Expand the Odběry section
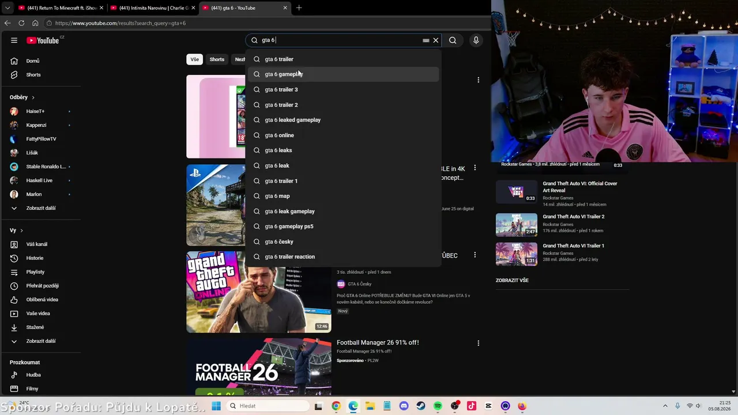The width and height of the screenshot is (738, 415). pyautogui.click(x=22, y=97)
